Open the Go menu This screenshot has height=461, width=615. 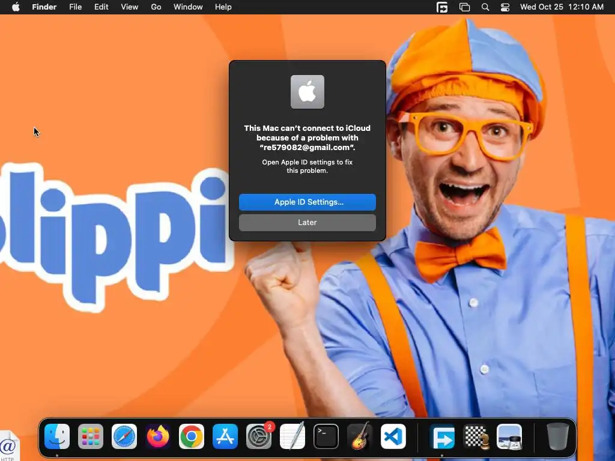point(156,7)
